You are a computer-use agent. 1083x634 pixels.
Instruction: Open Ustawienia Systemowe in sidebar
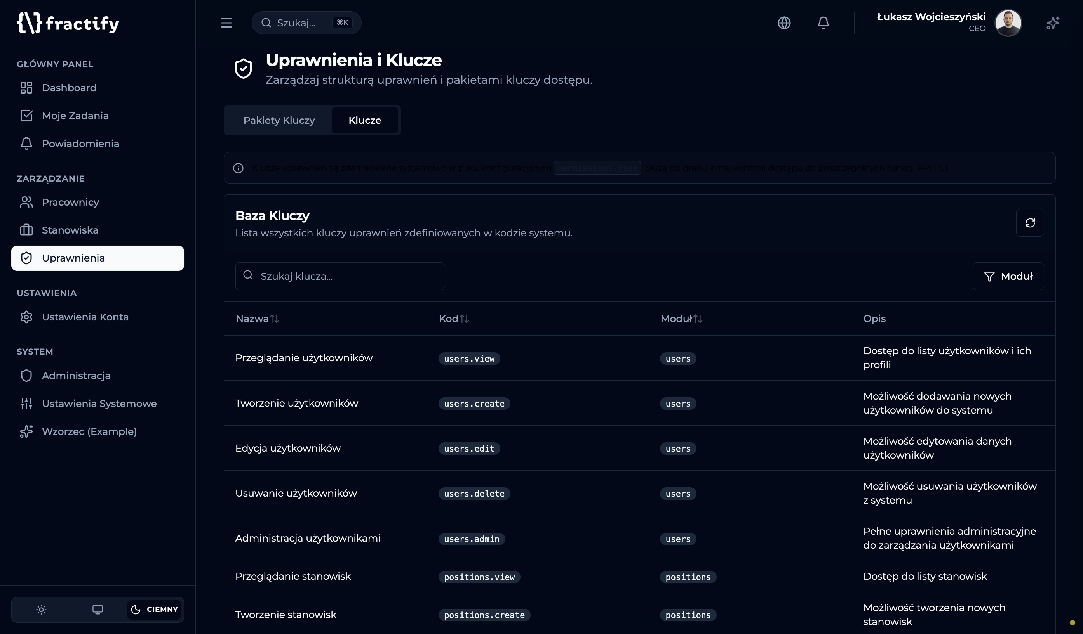[98, 404]
